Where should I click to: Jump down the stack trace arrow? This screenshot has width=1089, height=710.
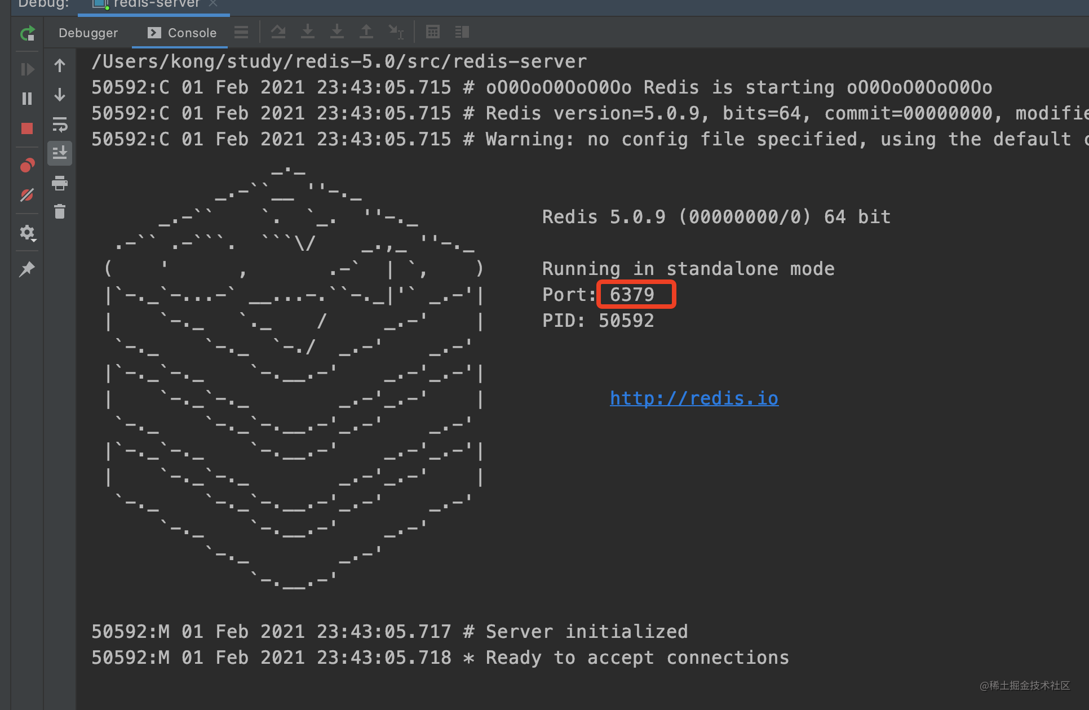click(x=60, y=95)
